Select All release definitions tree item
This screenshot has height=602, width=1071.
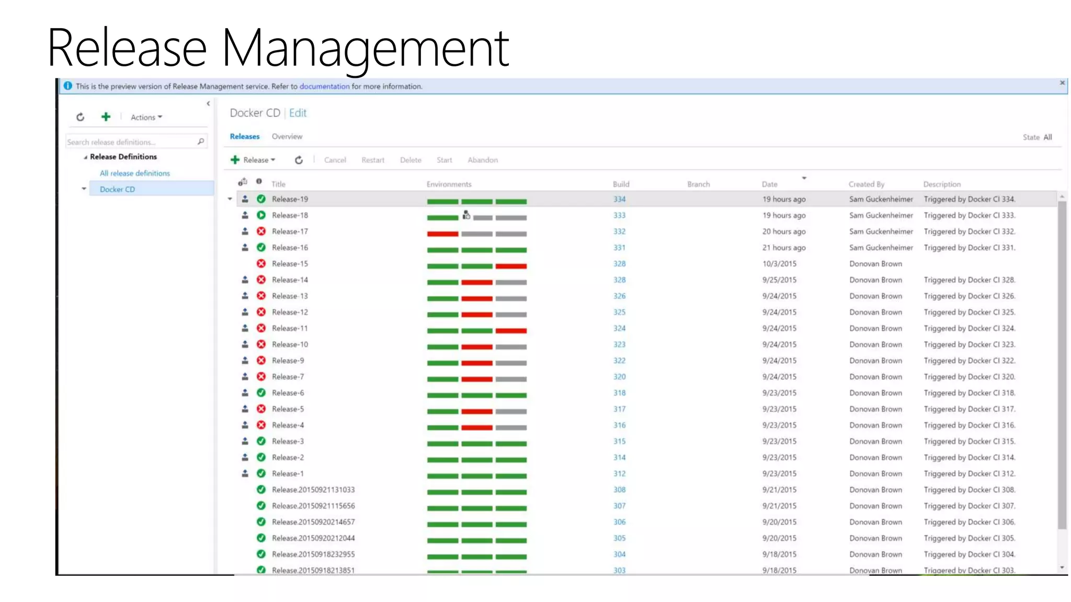click(134, 173)
